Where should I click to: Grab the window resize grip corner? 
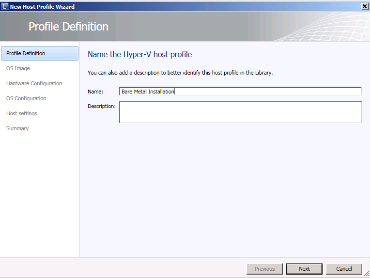pyautogui.click(x=367, y=275)
